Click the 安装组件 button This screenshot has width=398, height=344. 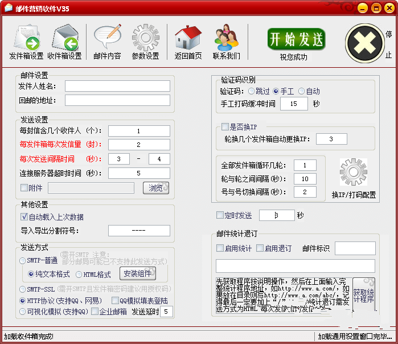point(138,273)
